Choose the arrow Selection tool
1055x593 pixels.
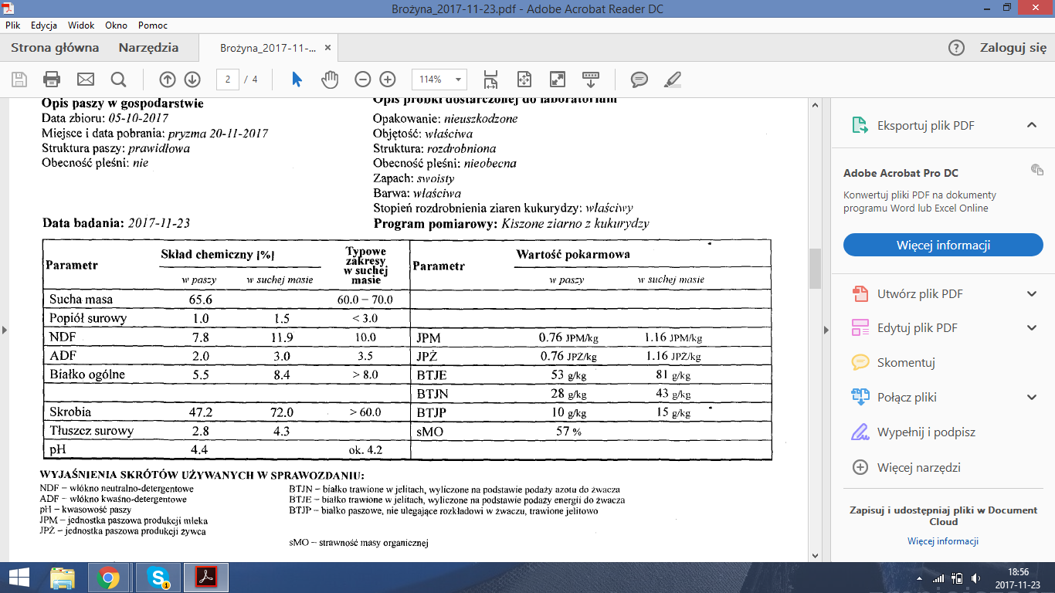[297, 80]
